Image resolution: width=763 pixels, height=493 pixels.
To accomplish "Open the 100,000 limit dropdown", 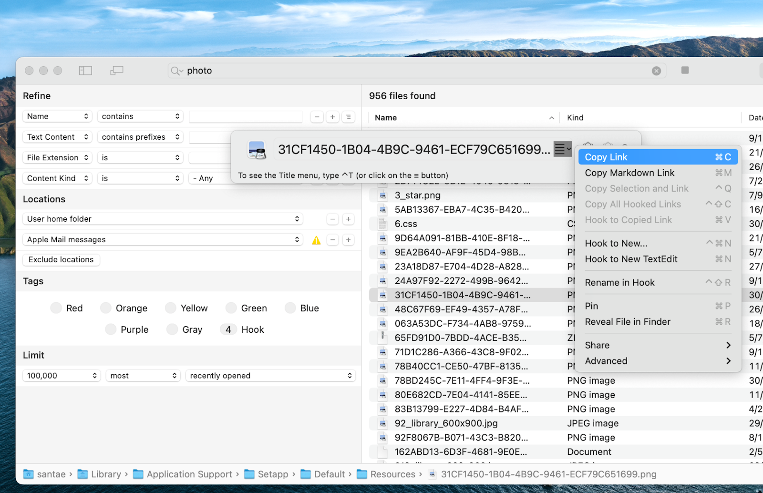I will click(62, 376).
